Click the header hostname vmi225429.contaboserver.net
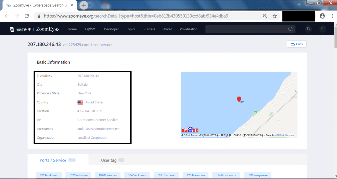Image resolution: width=337 pixels, height=179 pixels. 88,45
